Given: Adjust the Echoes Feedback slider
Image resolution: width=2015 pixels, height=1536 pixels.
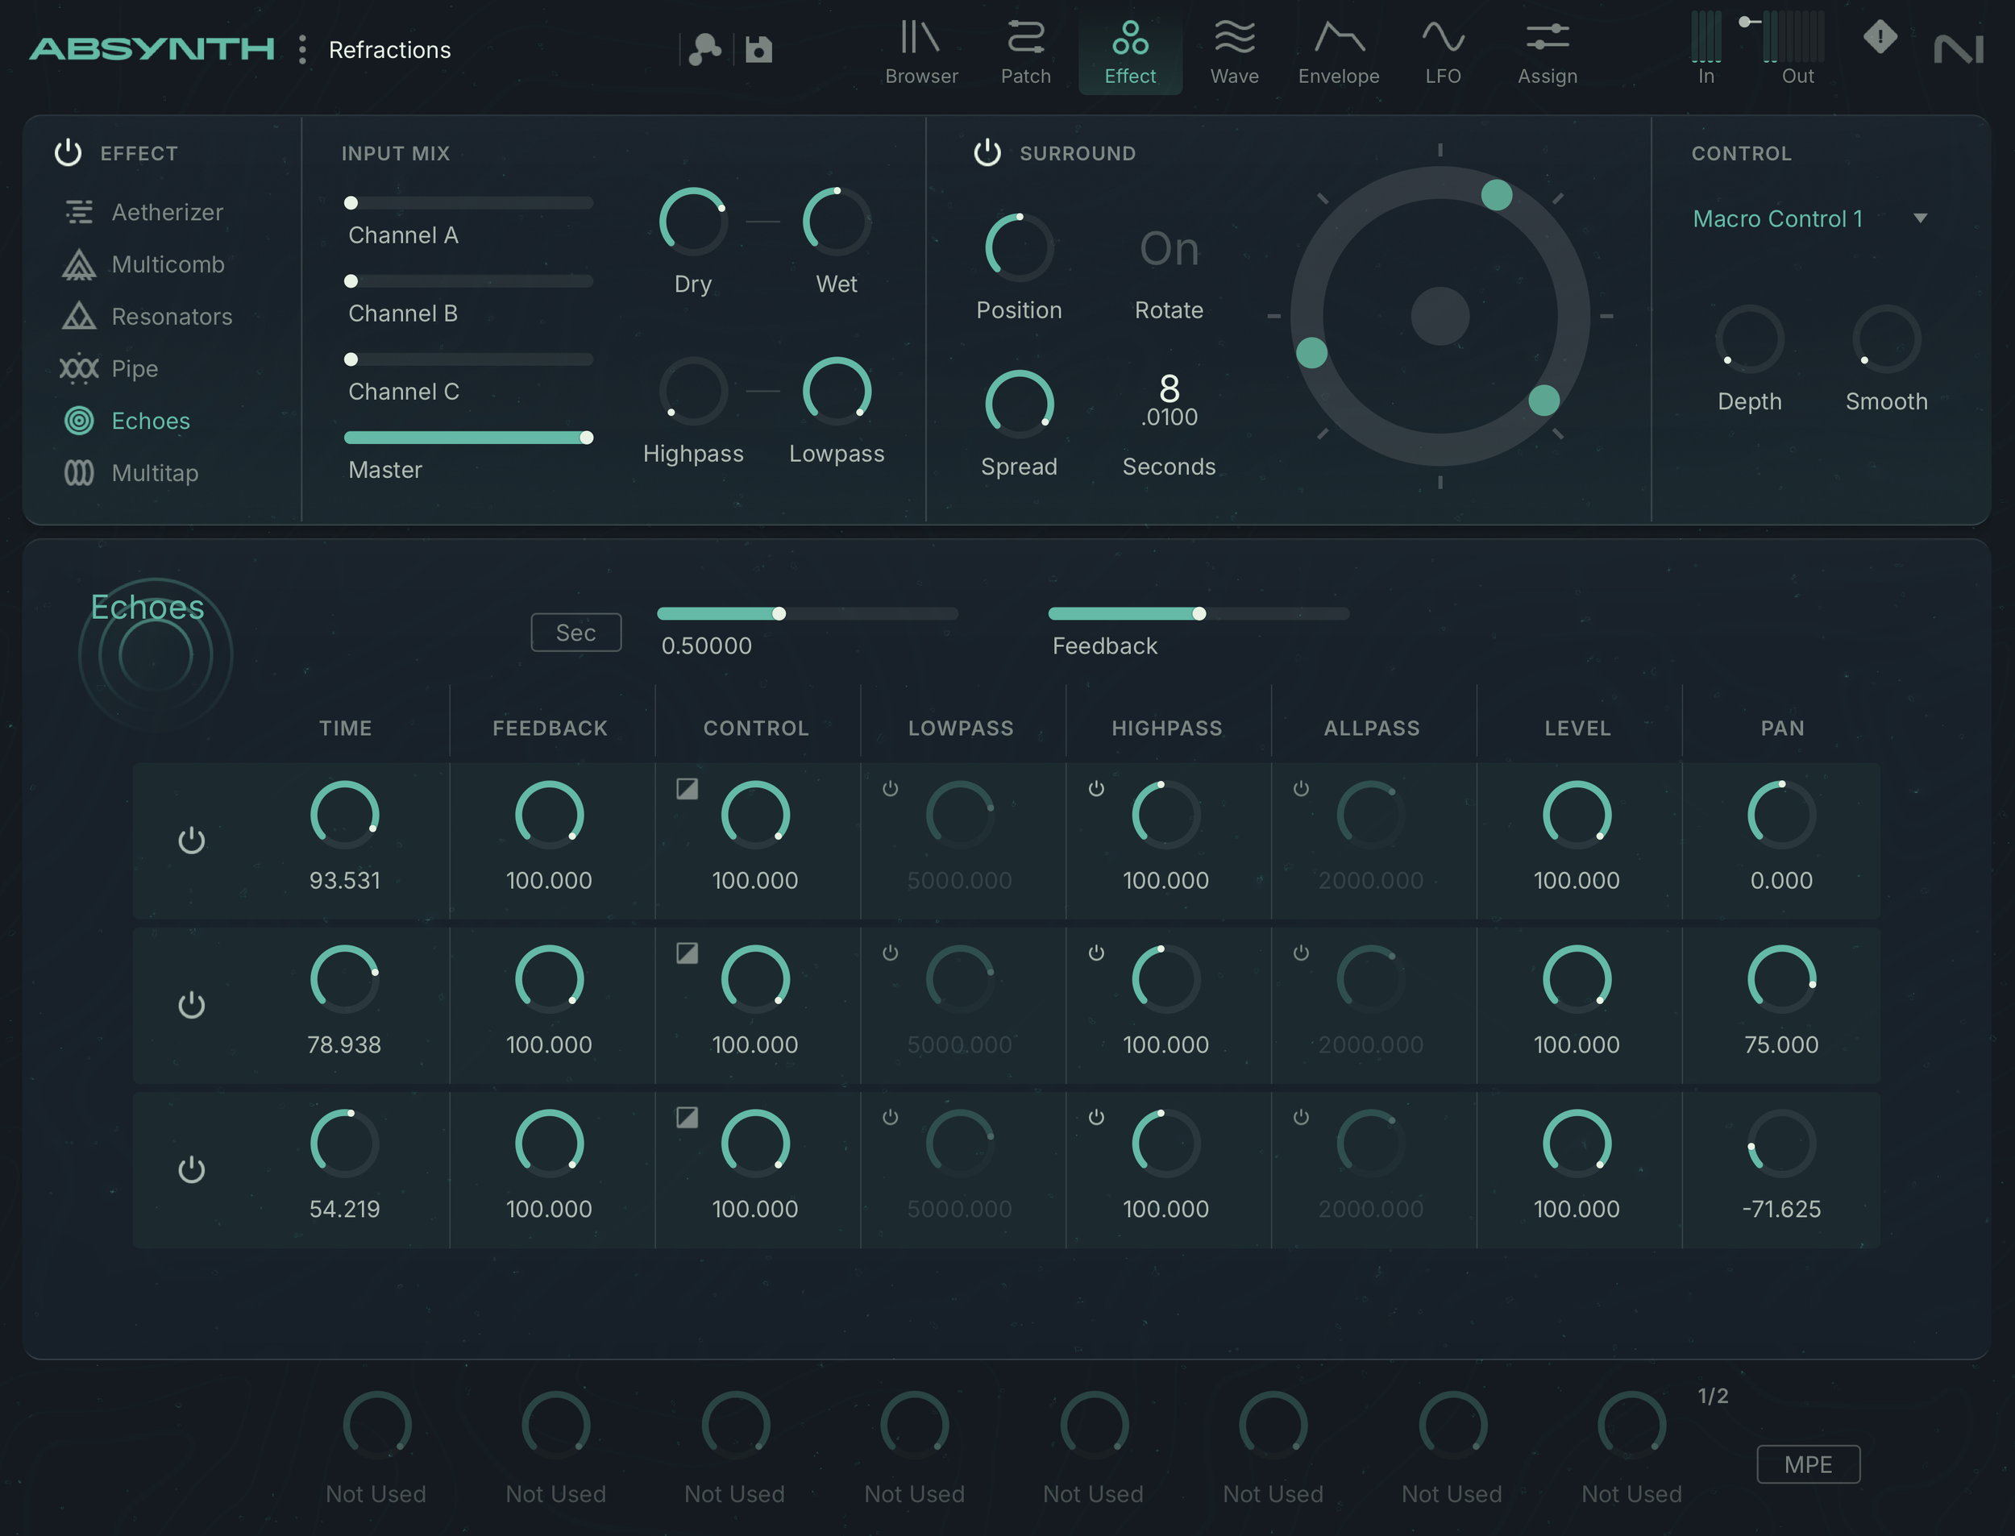Looking at the screenshot, I should 1198,613.
